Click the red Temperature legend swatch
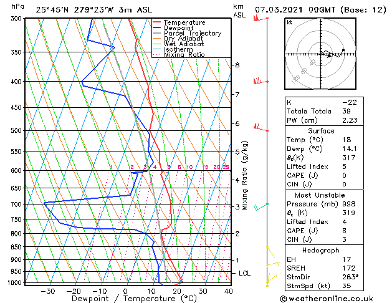This screenshot has width=392, height=303. tap(157, 22)
